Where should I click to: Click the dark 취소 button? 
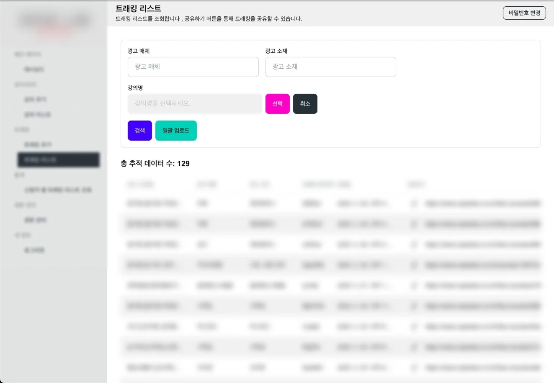(305, 104)
